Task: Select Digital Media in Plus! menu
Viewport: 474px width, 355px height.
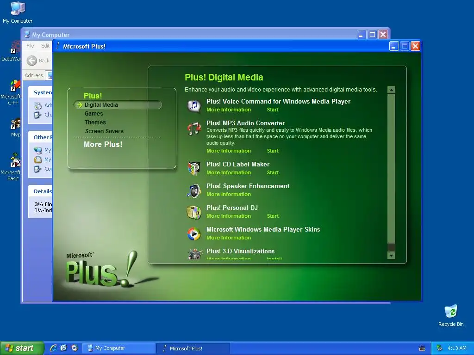Action: coord(101,105)
